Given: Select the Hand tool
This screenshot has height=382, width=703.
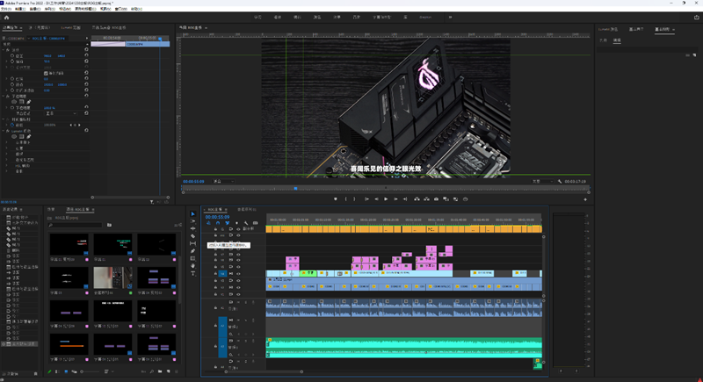Looking at the screenshot, I should tap(193, 266).
